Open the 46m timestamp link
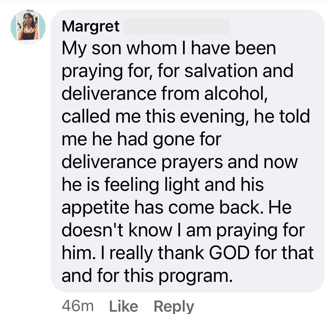Viewport: 328px width, 314px height. point(78,306)
